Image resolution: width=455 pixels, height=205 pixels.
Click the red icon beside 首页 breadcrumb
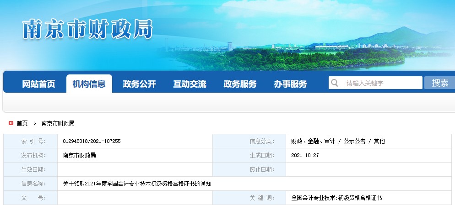coord(11,123)
